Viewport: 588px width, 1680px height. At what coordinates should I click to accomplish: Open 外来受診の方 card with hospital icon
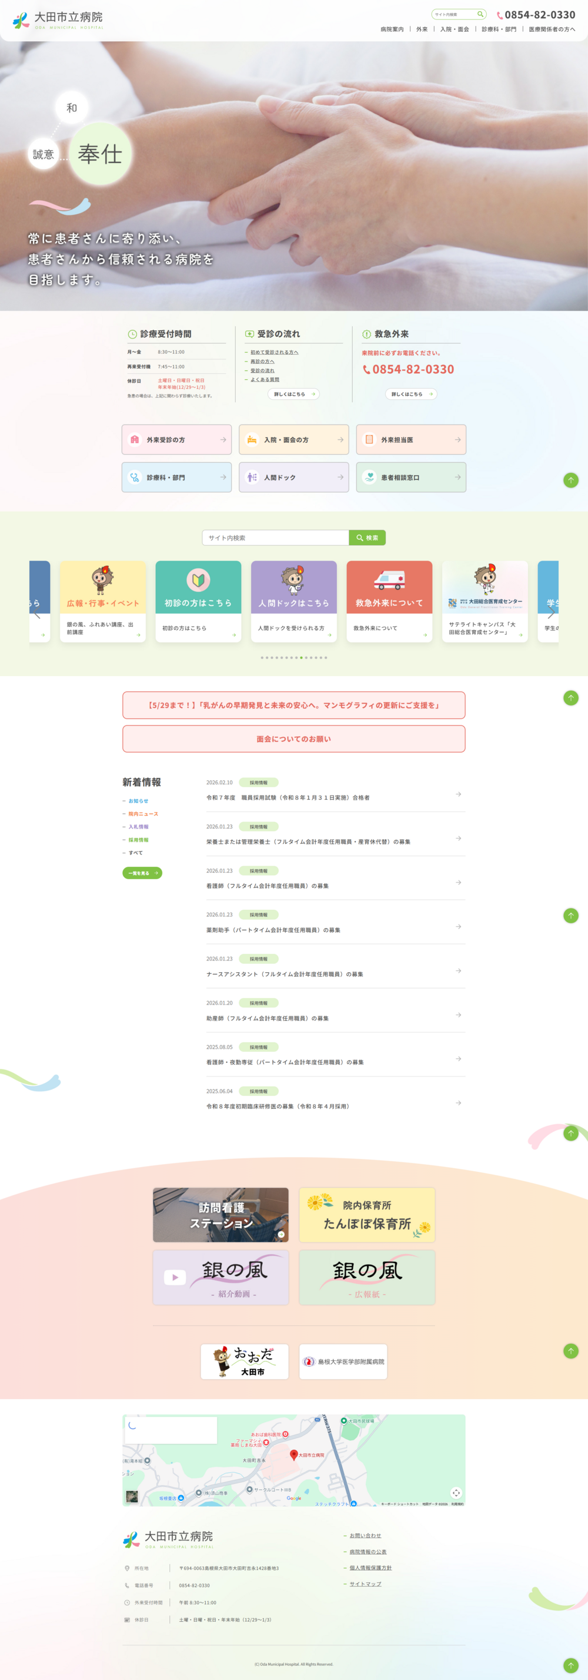click(x=176, y=439)
